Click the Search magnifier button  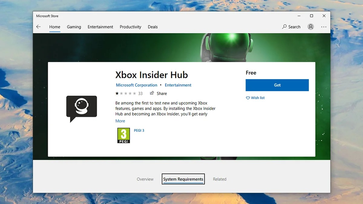(291, 27)
